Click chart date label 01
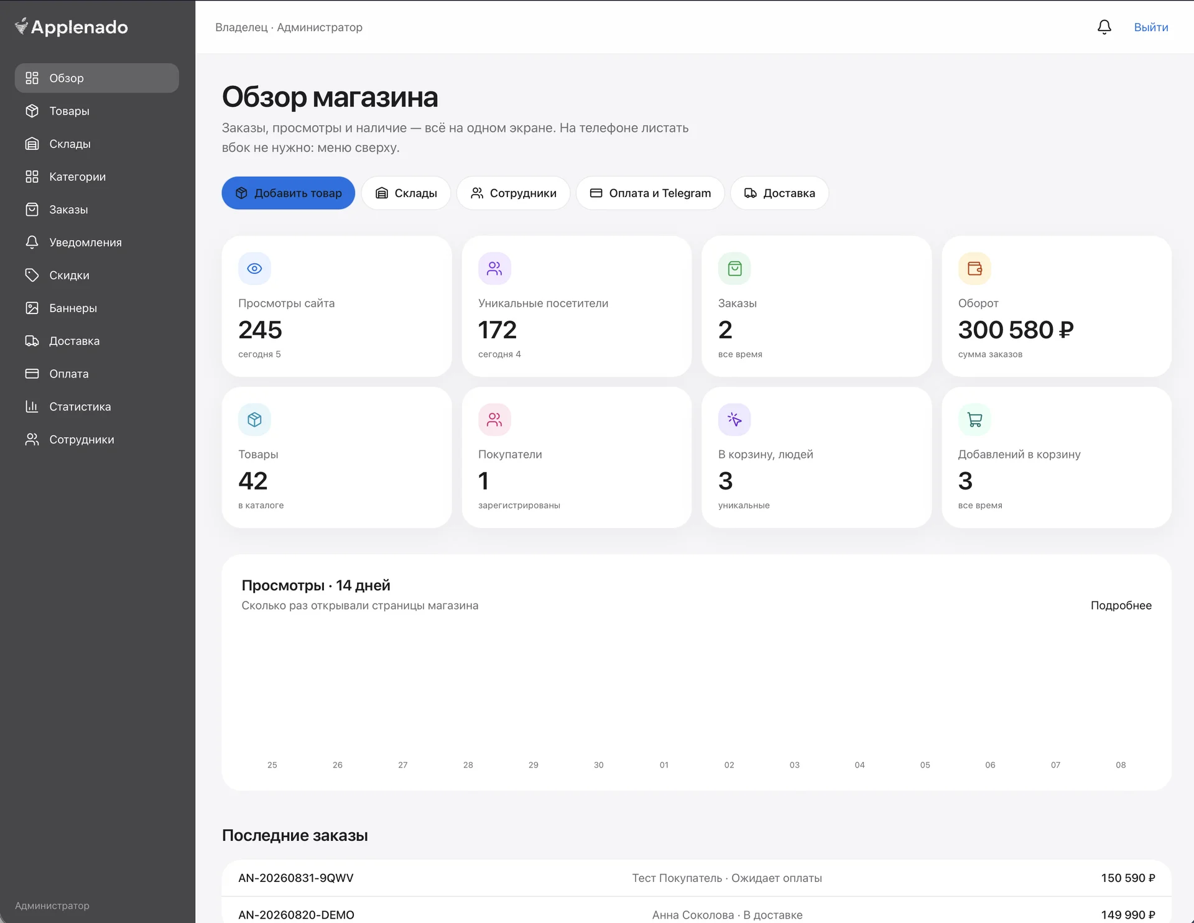Image resolution: width=1194 pixels, height=923 pixels. (664, 765)
